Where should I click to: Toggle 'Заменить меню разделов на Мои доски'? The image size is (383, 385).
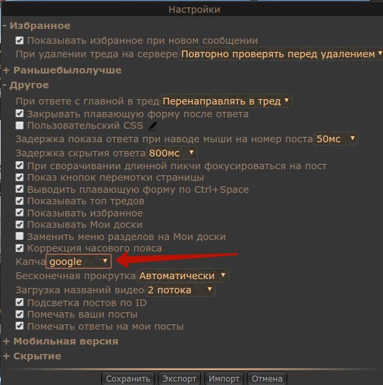20,237
